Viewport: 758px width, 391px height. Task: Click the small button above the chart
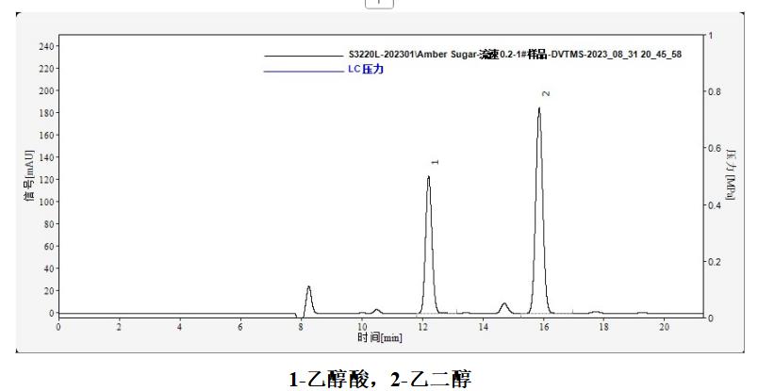pos(378,4)
